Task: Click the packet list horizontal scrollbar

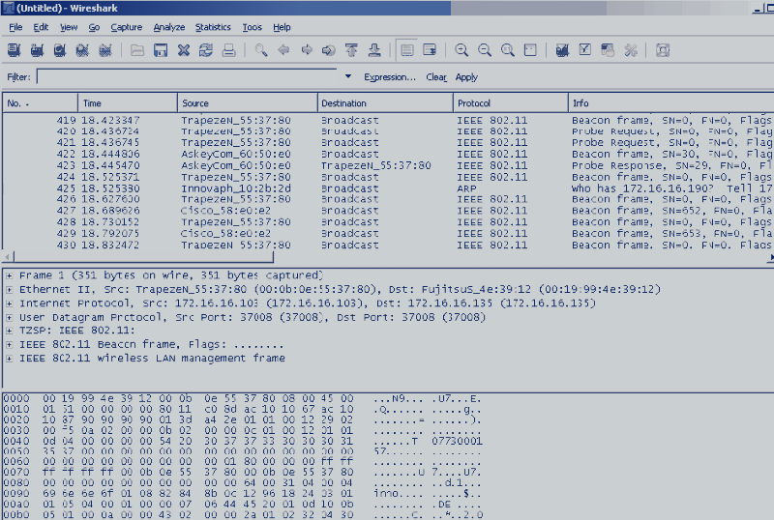Action: tap(143, 257)
